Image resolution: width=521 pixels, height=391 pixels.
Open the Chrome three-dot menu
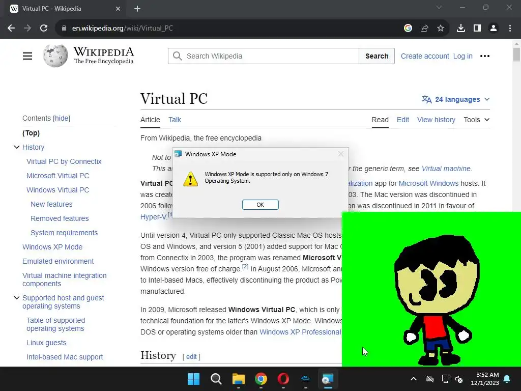click(x=510, y=29)
